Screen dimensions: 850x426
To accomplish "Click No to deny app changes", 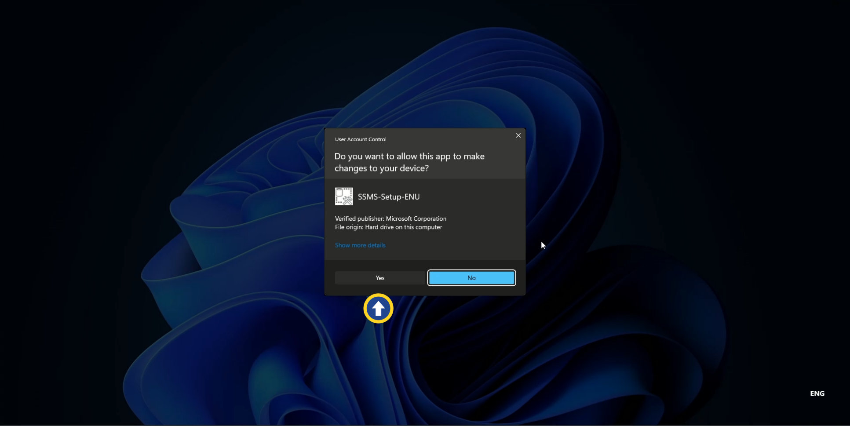I will point(471,278).
